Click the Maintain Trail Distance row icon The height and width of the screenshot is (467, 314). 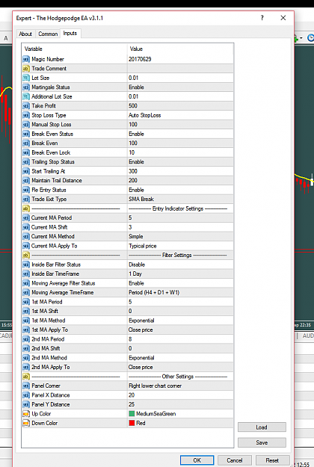26,181
